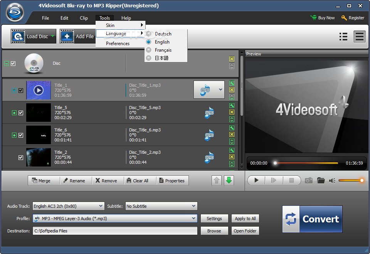
Task: Remove Title_6 with its yellow X icon
Action: click(232, 134)
